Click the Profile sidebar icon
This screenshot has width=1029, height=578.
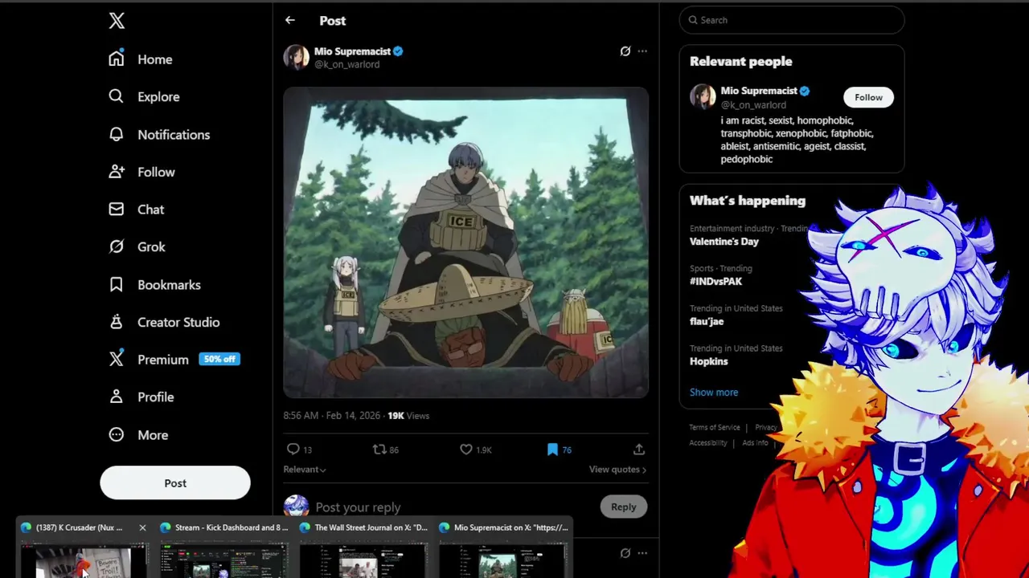click(x=117, y=397)
